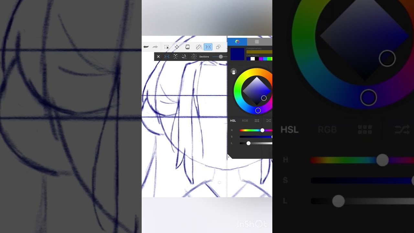The height and width of the screenshot is (233, 414).
Task: Toggle vertical (Y) symmetry in the options bar
Action: [x=167, y=57]
